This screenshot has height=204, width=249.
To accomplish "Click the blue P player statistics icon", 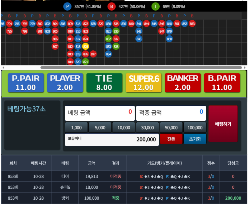I will coord(67,6).
